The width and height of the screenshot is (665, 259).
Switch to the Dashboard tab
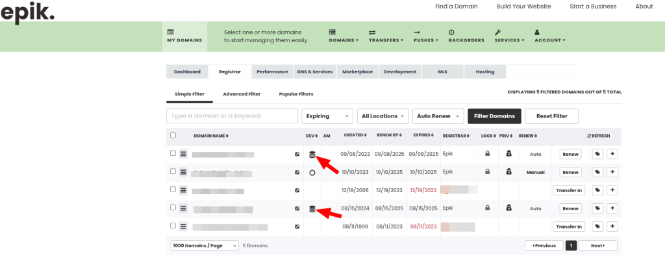pos(187,72)
